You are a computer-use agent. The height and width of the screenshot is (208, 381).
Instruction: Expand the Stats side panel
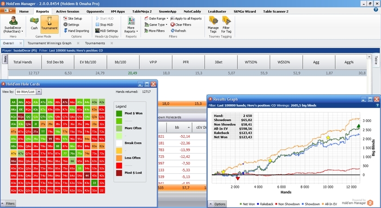(5, 59)
